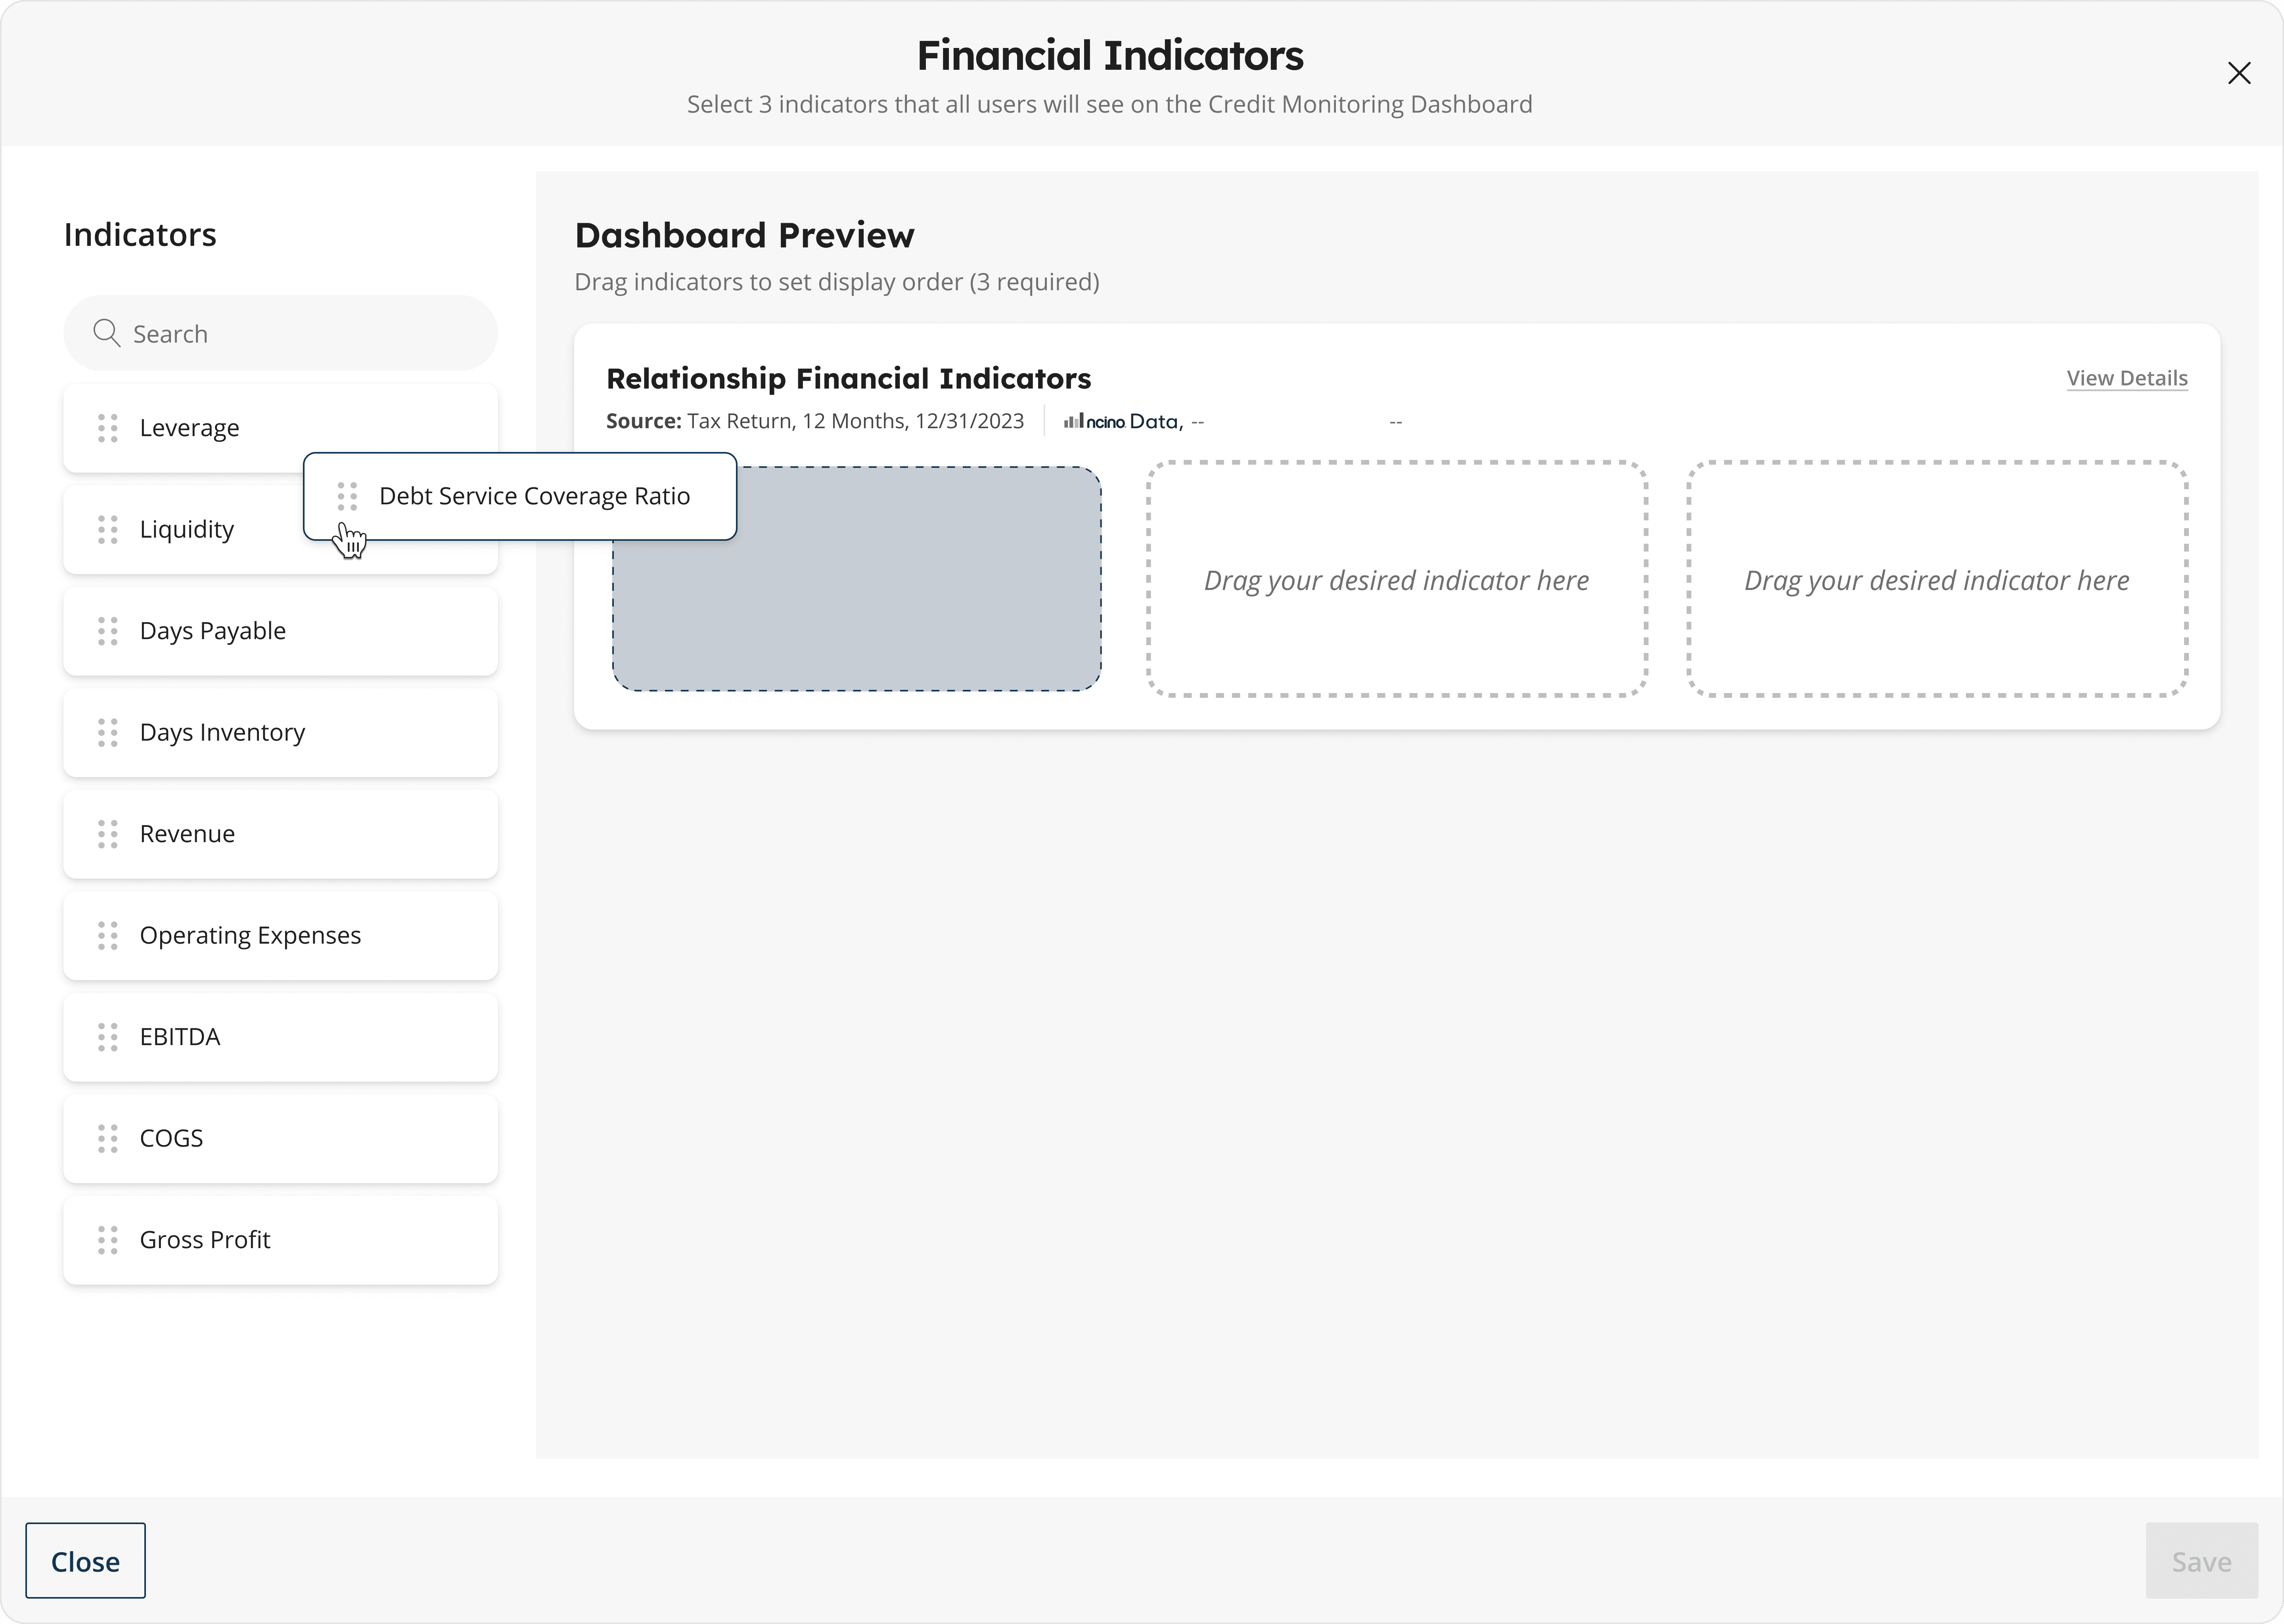Click the Revenue drag handle icon
Viewport: 2284px width, 1624px height.
pyautogui.click(x=108, y=834)
